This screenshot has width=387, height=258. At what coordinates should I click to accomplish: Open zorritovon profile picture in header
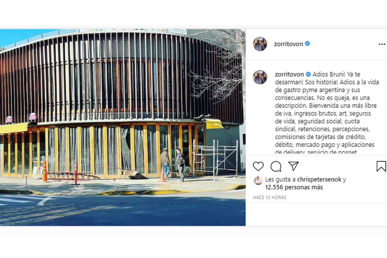pos(260,44)
